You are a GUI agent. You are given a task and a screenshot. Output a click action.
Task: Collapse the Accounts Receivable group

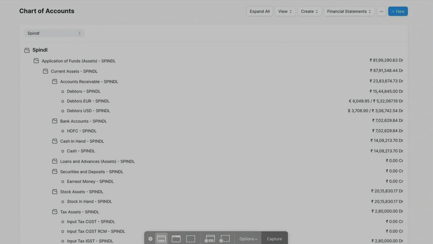point(55,81)
